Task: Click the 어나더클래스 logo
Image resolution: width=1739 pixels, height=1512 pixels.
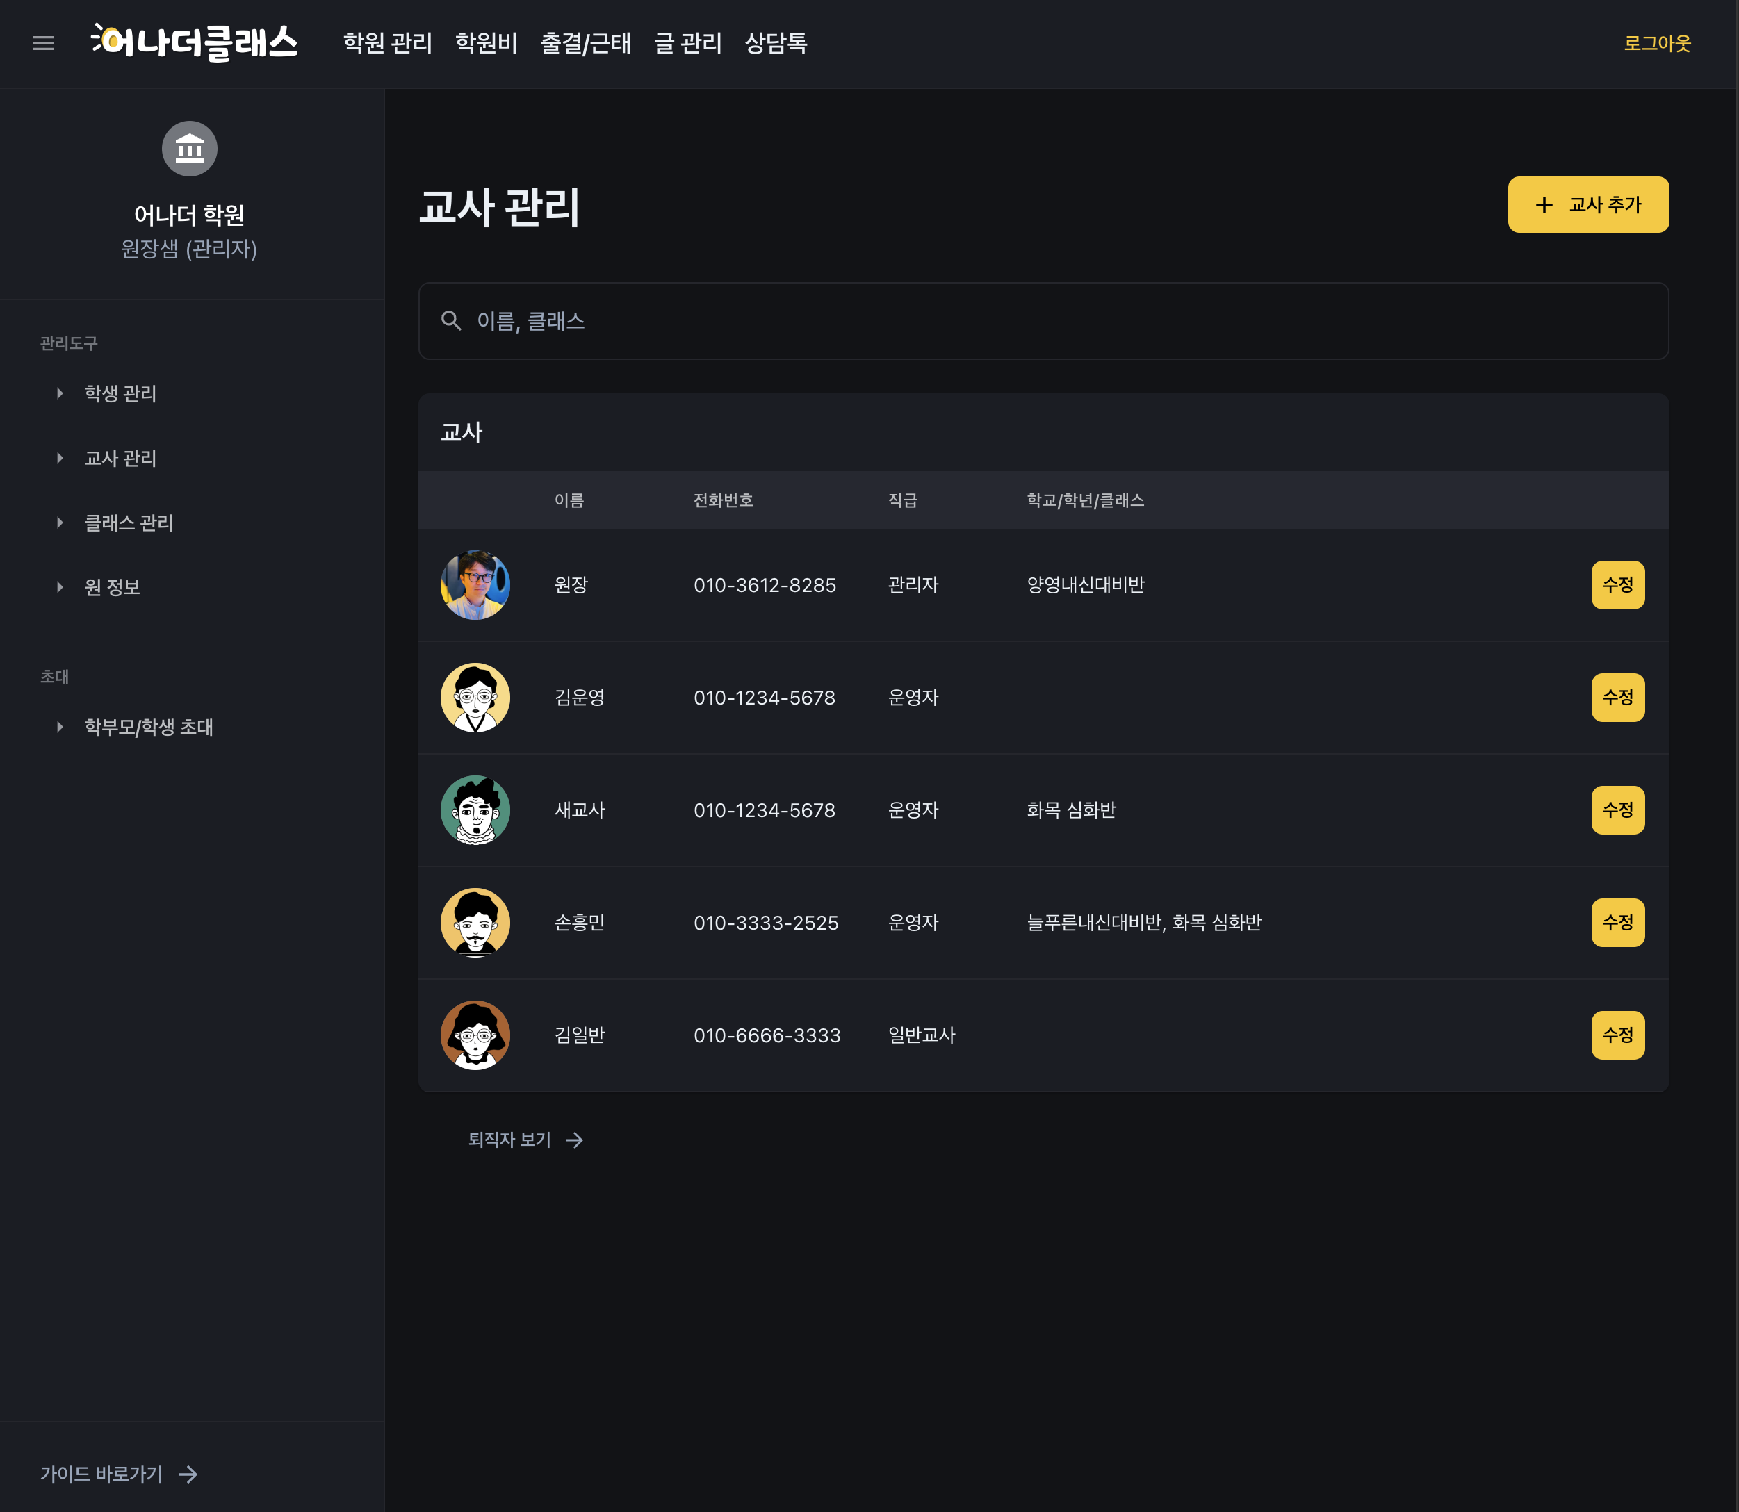Action: pyautogui.click(x=195, y=42)
